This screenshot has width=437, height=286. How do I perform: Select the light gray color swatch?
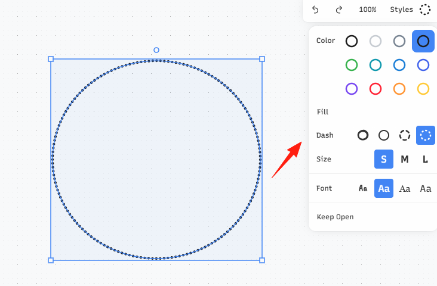(376, 41)
